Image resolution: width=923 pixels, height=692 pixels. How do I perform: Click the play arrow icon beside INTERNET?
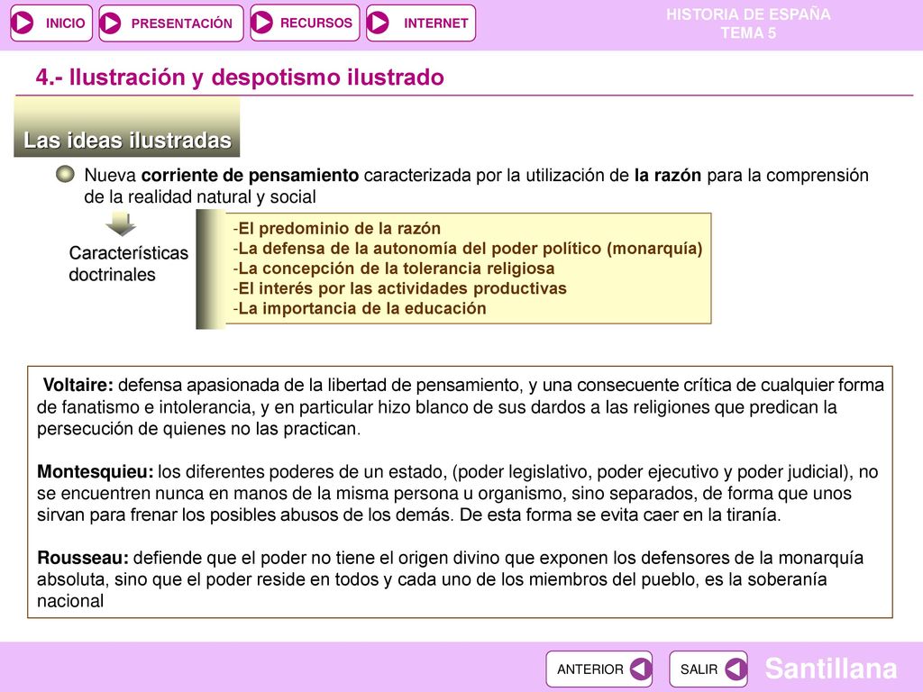click(x=378, y=23)
